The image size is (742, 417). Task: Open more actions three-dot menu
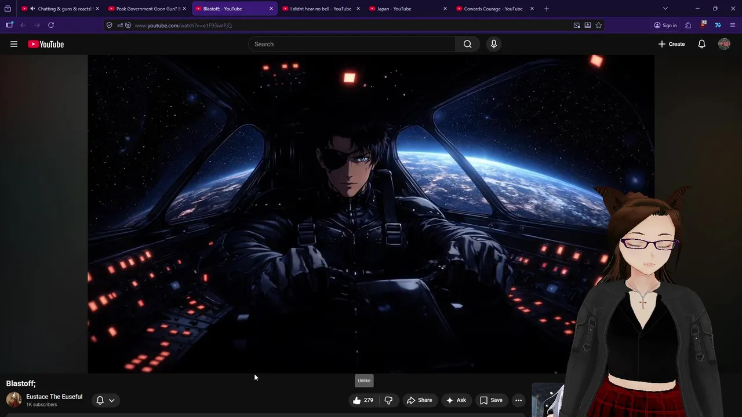[518, 400]
